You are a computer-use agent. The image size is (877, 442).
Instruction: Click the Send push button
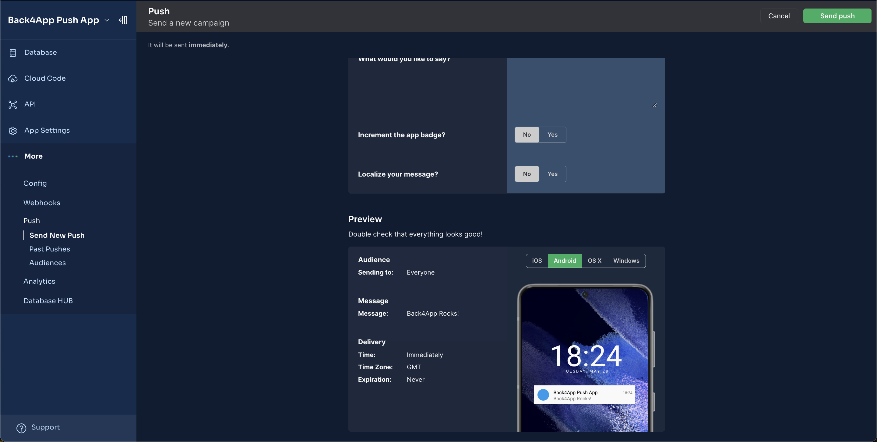pos(837,16)
